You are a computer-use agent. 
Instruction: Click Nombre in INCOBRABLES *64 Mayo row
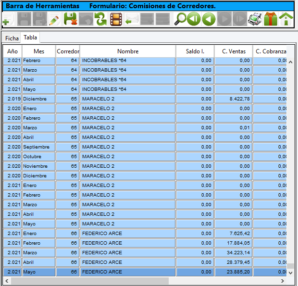click(x=128, y=89)
